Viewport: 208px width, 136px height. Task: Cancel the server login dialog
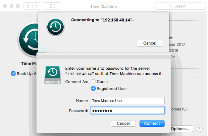click(x=123, y=123)
